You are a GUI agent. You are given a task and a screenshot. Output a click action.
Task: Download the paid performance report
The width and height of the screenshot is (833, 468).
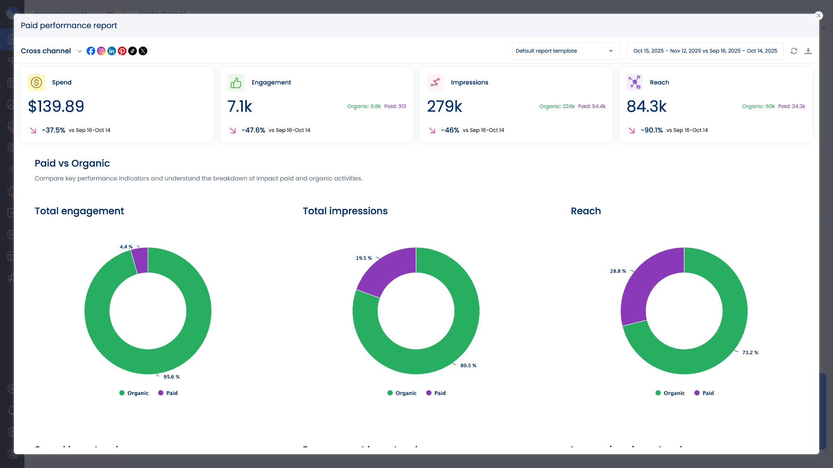[x=809, y=51]
